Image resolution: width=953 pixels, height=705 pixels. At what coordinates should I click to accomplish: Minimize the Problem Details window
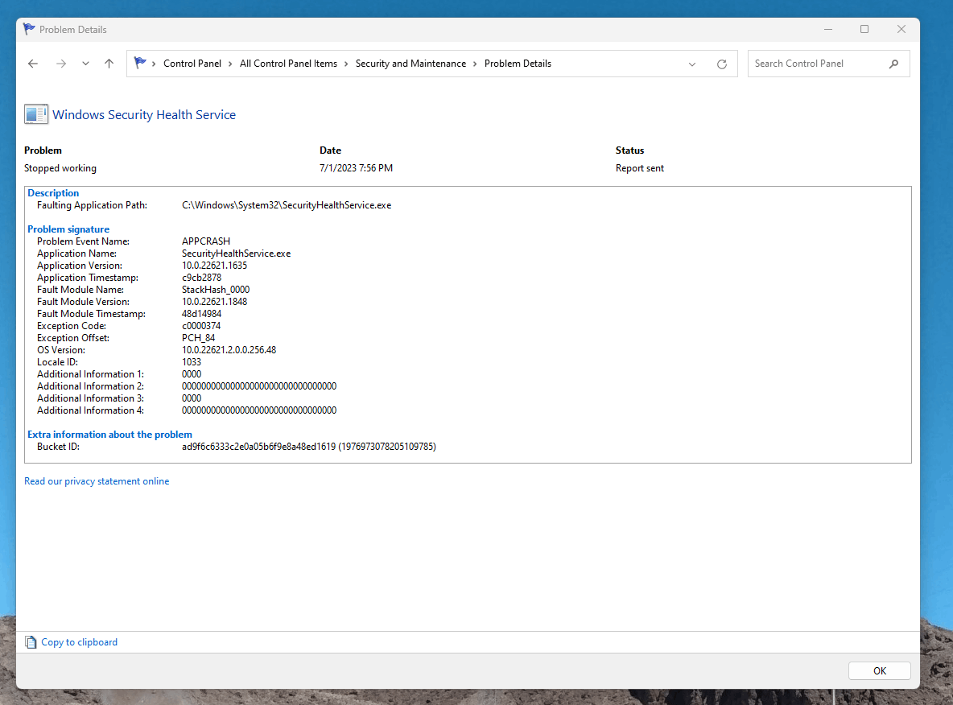tap(827, 29)
